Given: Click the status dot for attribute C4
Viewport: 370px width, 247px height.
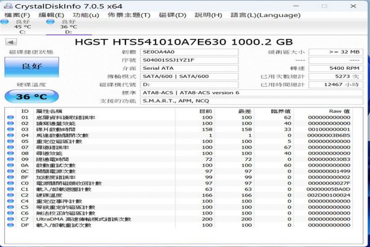Looking at the screenshot, I should coord(10,201).
